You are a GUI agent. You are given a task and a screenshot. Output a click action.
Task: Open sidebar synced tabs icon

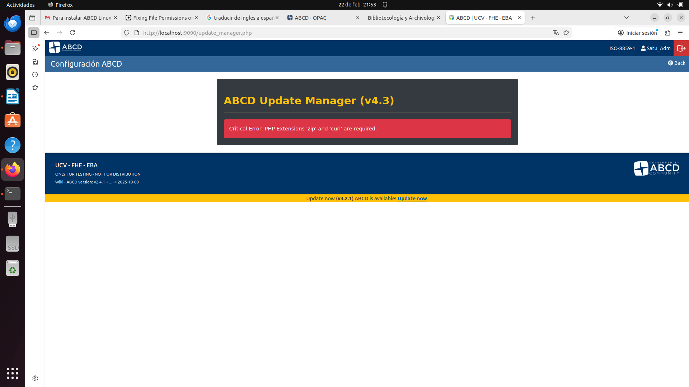35,62
